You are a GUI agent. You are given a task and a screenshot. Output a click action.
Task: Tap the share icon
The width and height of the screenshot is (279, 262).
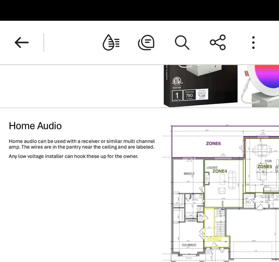218,43
